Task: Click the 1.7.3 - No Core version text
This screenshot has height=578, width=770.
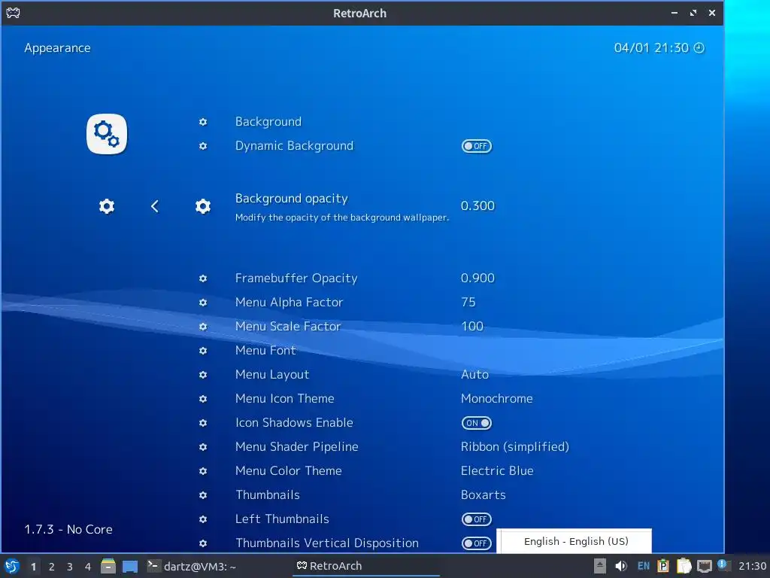Action: [68, 529]
